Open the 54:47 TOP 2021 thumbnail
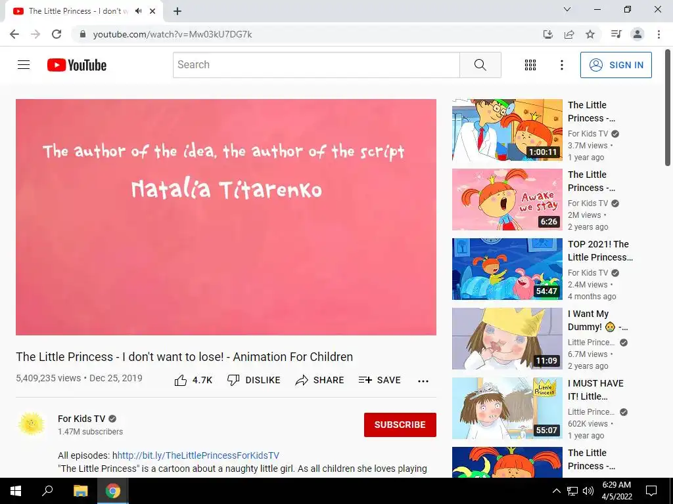 [507, 269]
